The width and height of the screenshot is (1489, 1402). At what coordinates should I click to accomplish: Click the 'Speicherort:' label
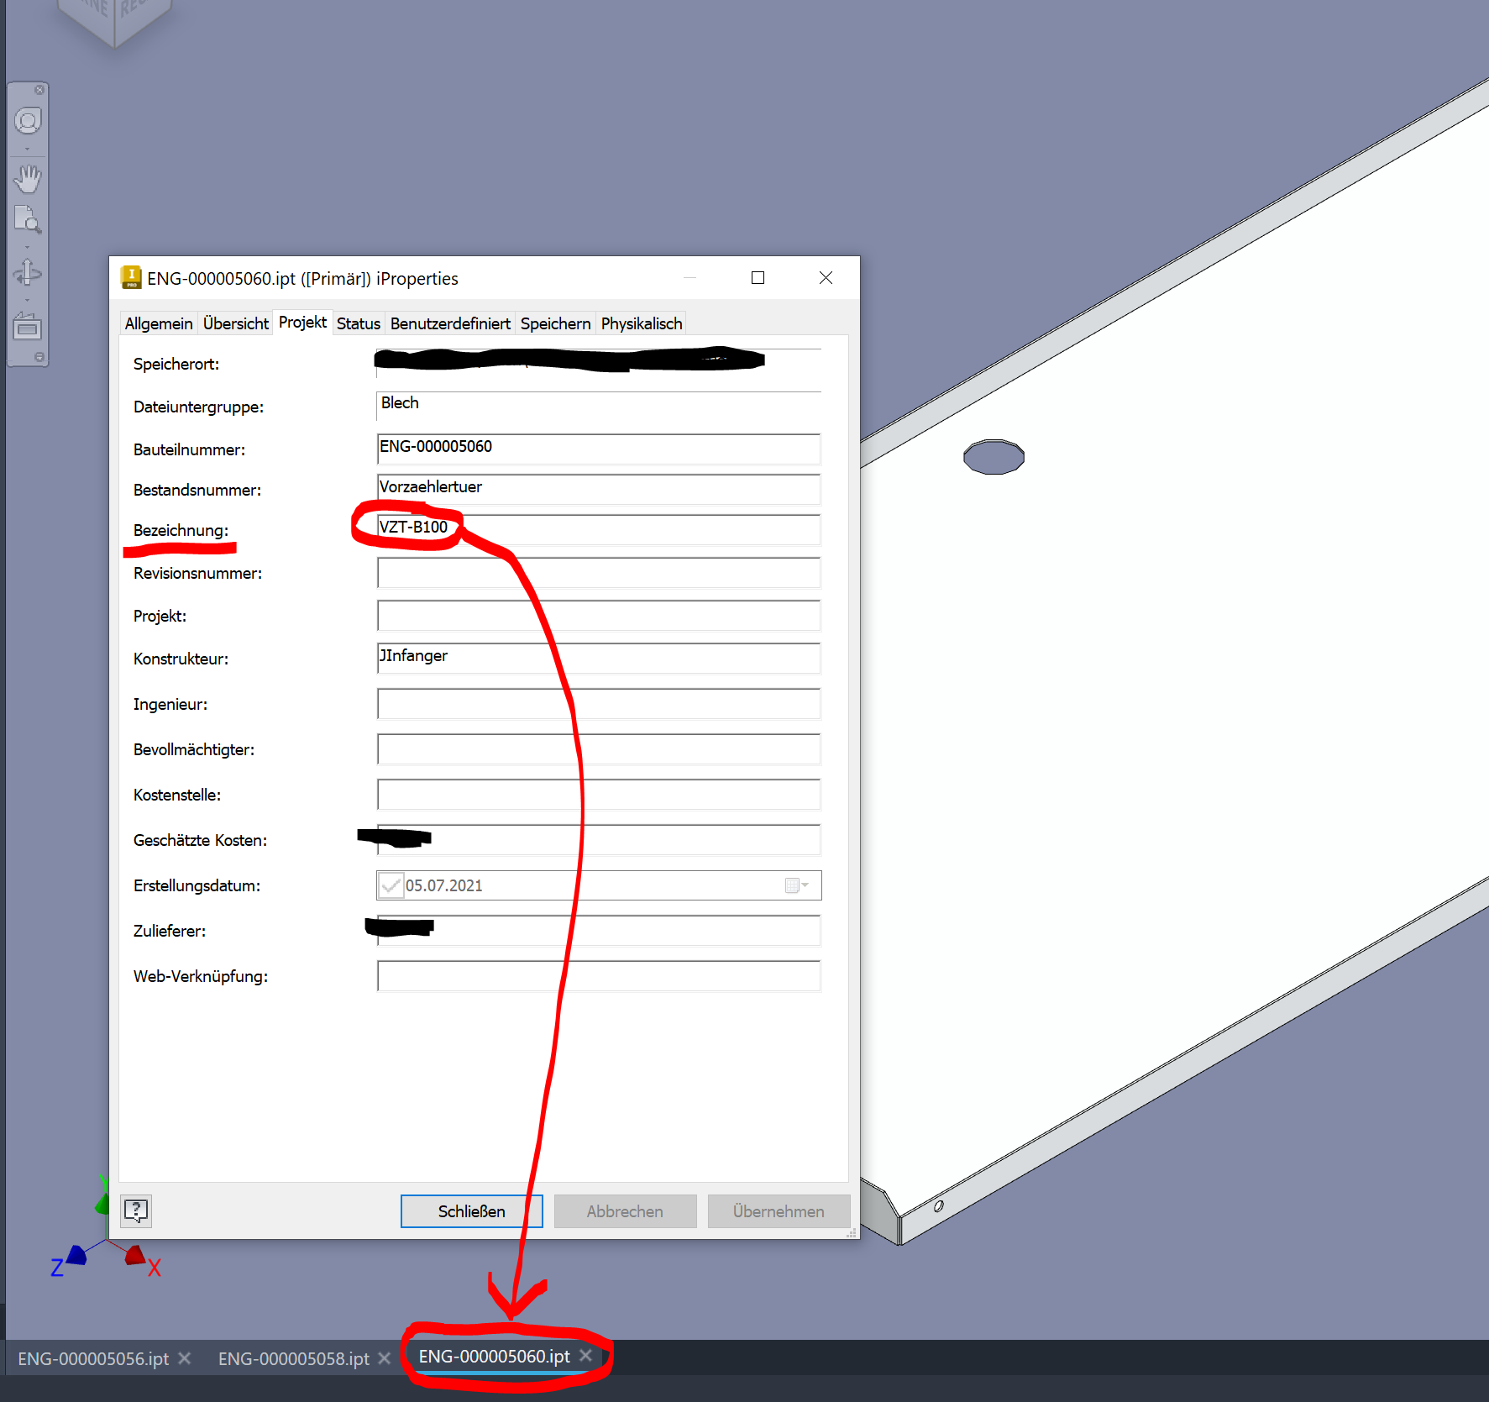click(176, 364)
